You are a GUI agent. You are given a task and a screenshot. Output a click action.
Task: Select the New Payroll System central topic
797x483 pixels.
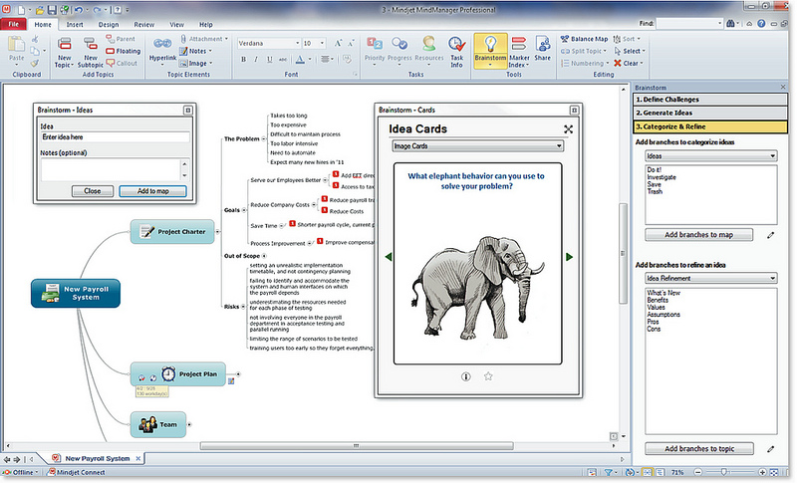(76, 293)
